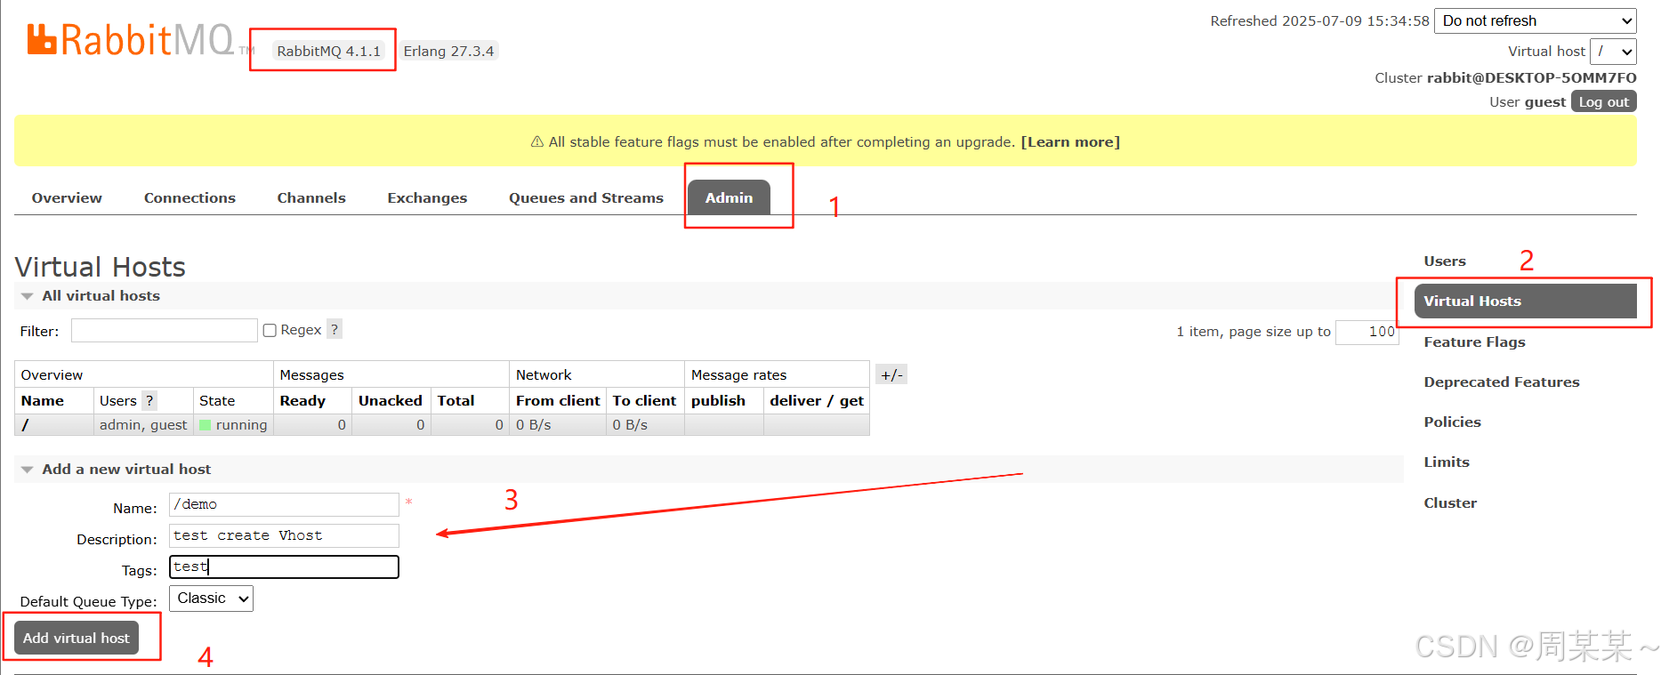Click the Name column header
1669x675 pixels.
point(43,400)
